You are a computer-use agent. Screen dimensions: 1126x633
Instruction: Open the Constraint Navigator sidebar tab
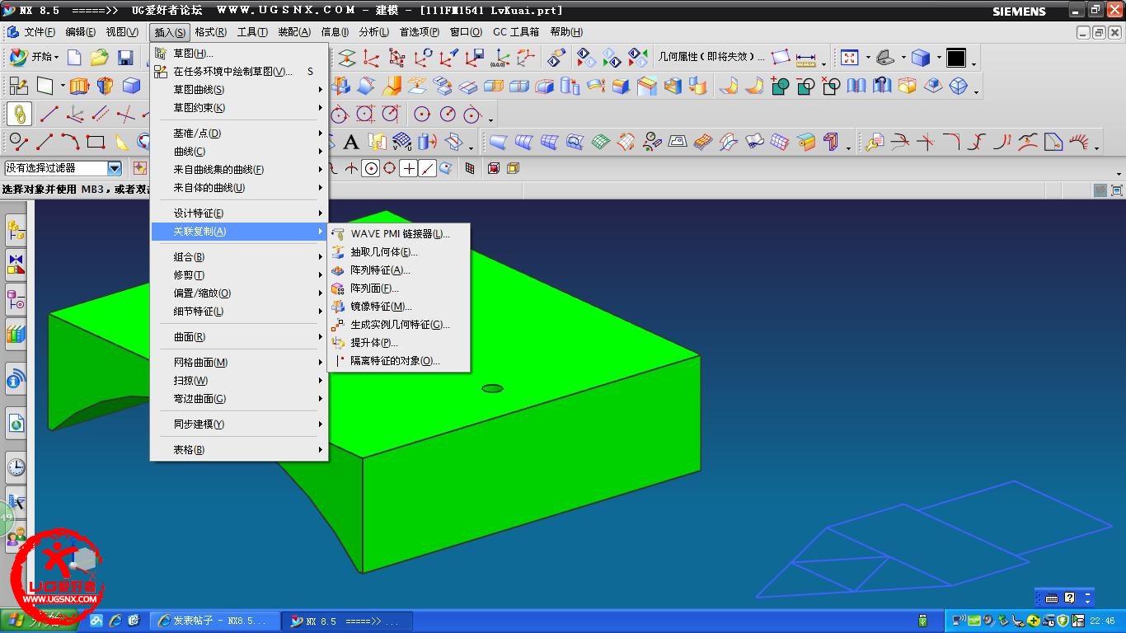pos(16,265)
